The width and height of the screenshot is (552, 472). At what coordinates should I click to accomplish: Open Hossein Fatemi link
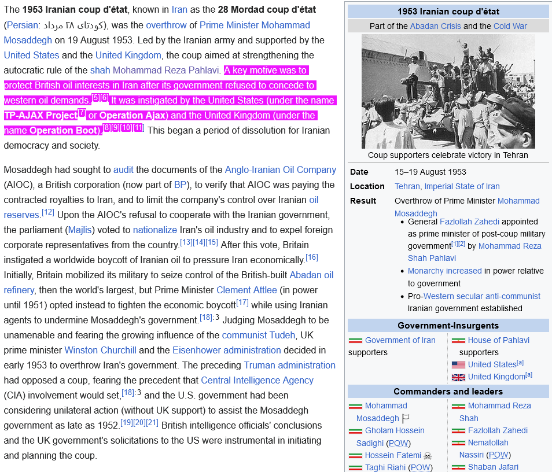[x=393, y=455]
